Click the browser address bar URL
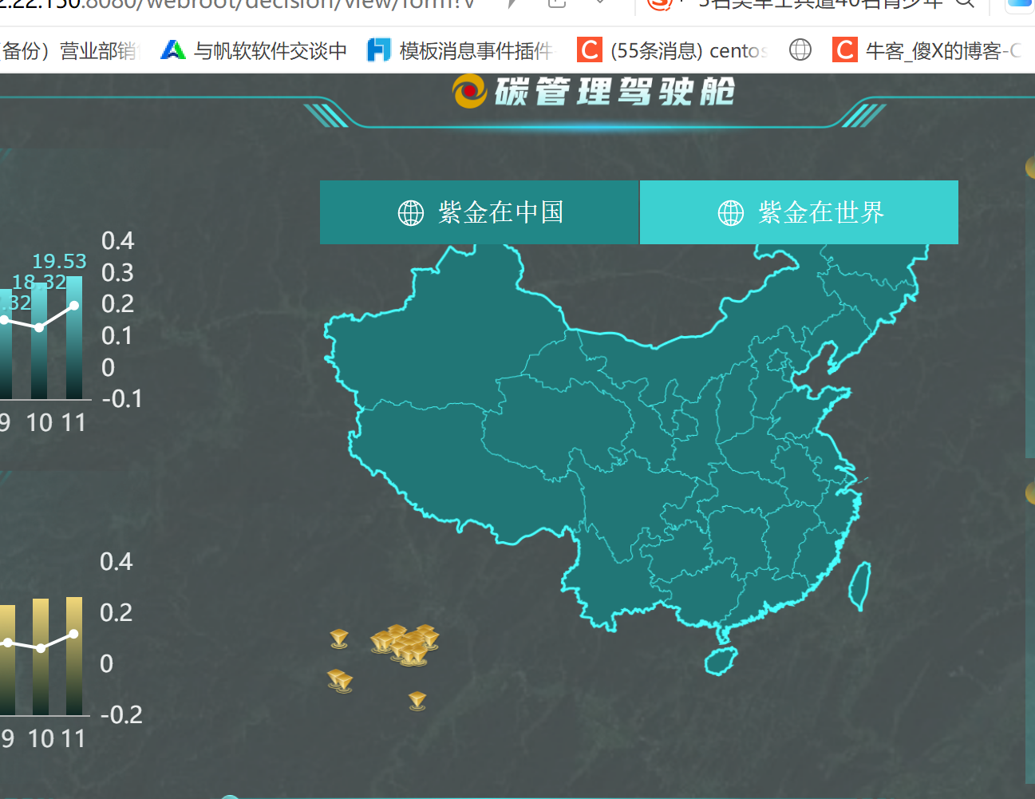Screen dimensions: 1035x799 point(238,4)
